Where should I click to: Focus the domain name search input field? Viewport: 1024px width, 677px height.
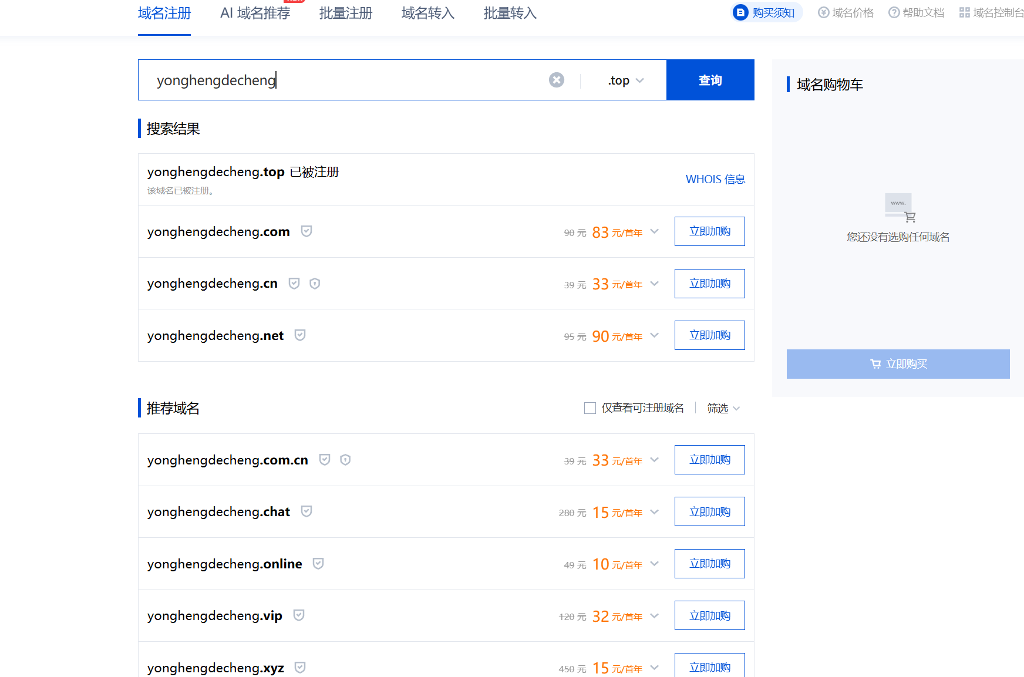(346, 80)
